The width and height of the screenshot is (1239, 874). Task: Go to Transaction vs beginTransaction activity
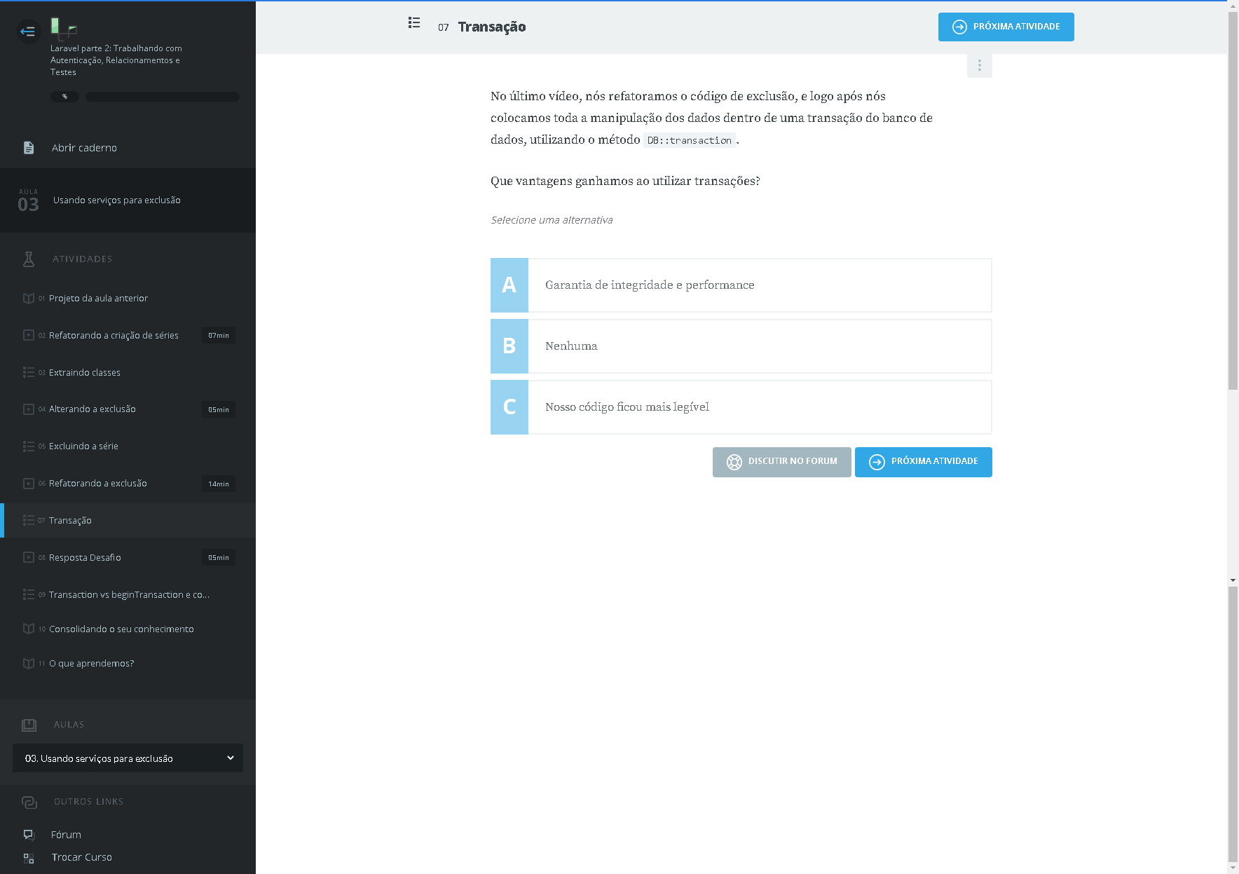click(129, 595)
